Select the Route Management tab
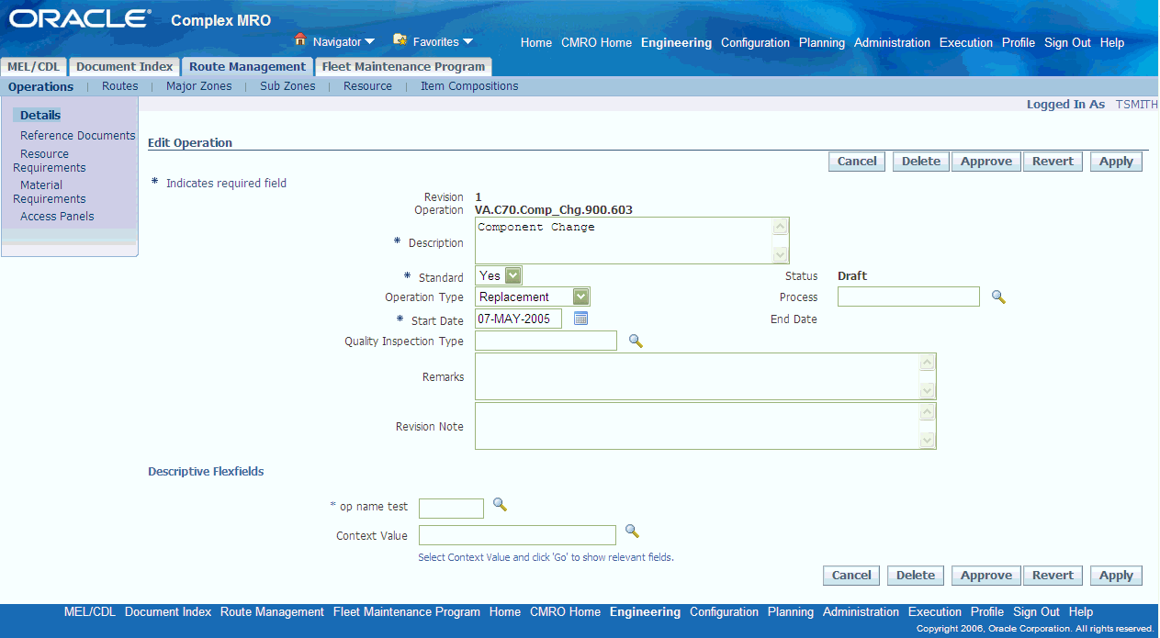1160x638 pixels. tap(247, 67)
